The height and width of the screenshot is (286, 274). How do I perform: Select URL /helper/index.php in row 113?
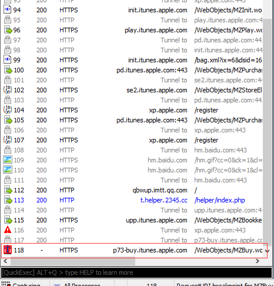219,200
